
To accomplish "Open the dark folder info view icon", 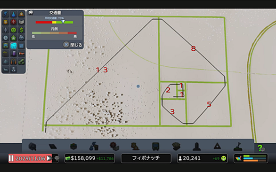I will click(x=6, y=54).
